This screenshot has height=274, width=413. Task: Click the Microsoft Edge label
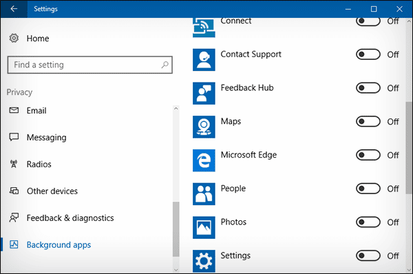coord(248,155)
